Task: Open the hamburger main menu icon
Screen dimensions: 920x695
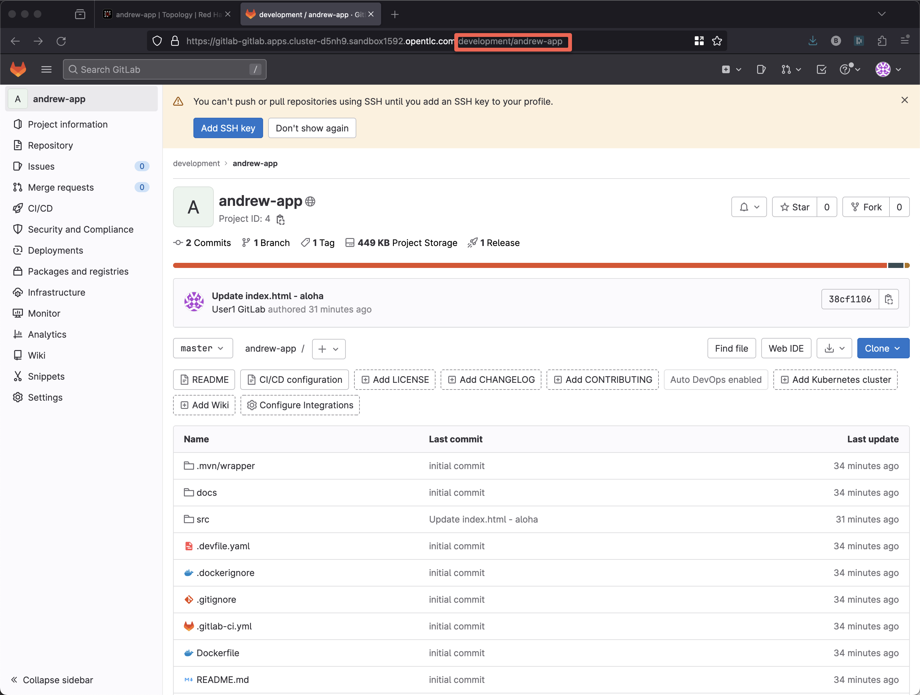Action: [x=46, y=69]
